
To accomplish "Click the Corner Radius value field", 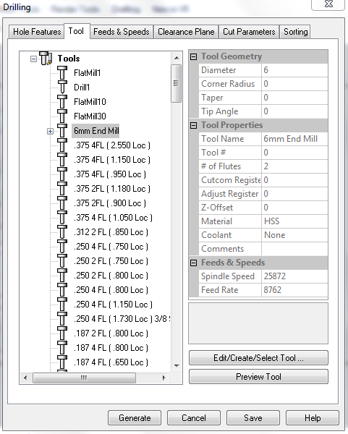I will [294, 84].
